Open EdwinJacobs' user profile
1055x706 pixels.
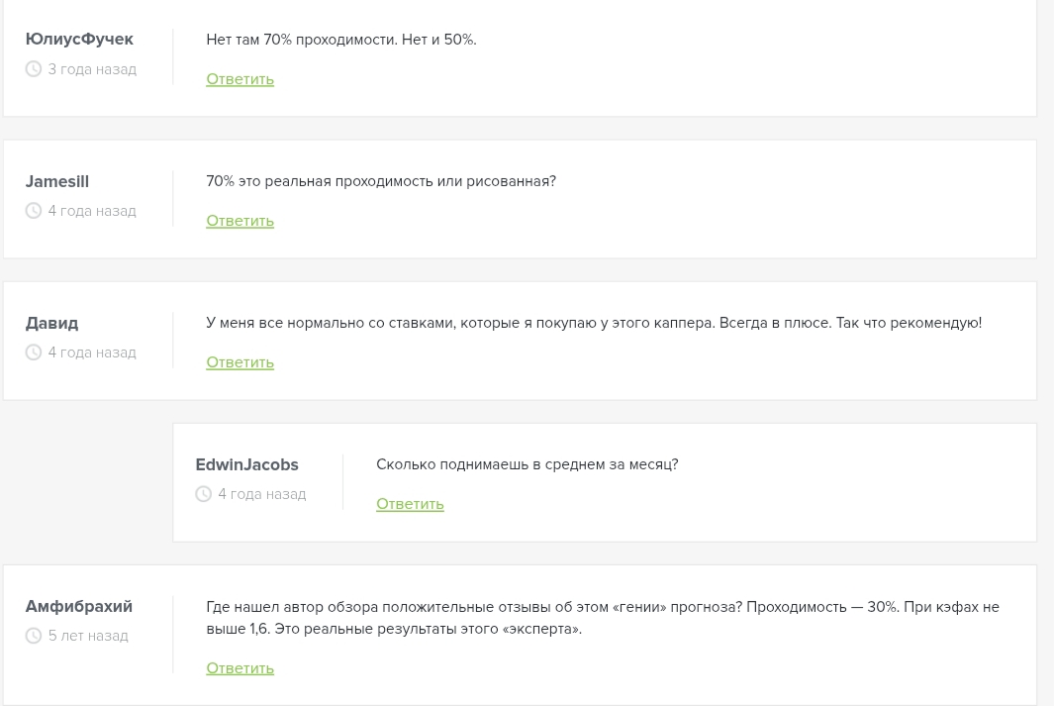pos(246,464)
